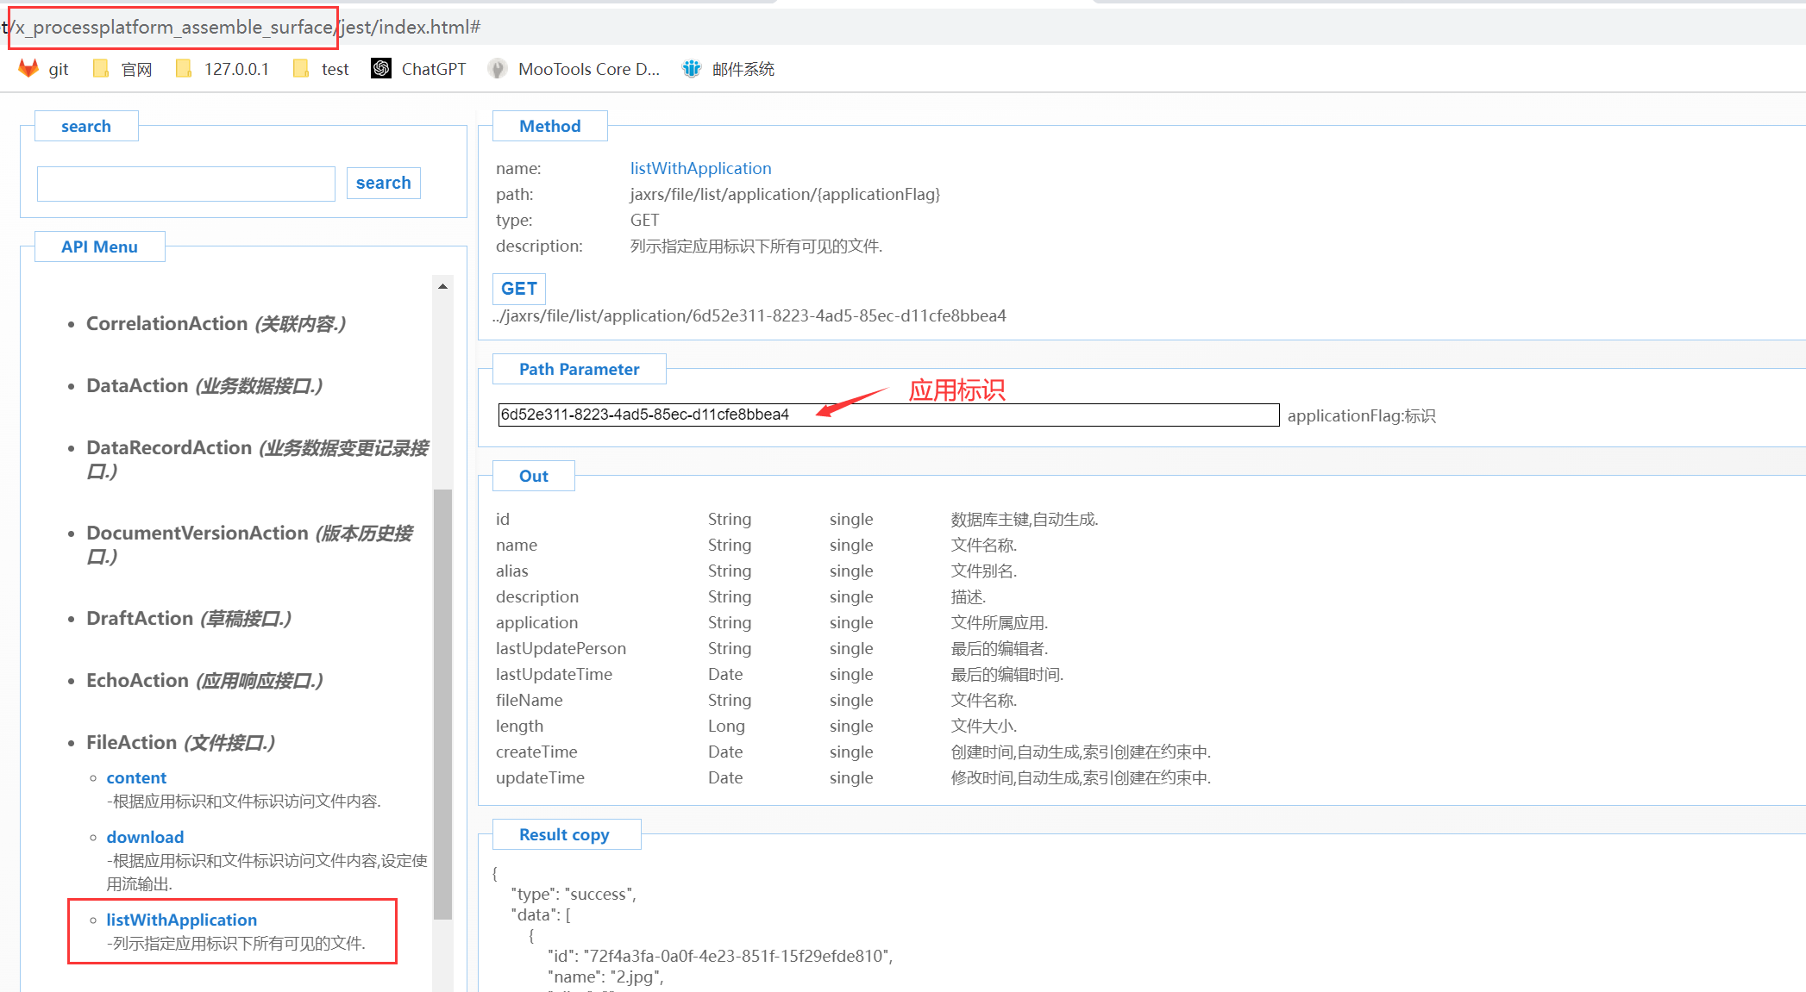This screenshot has height=992, width=1806.
Task: Open the content API link
Action: [x=136, y=777]
